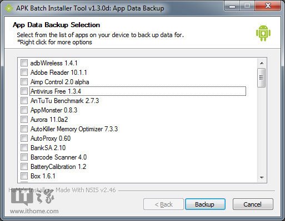Click the Backup button
Image resolution: width=285 pixels, height=221 pixels.
tap(205, 204)
